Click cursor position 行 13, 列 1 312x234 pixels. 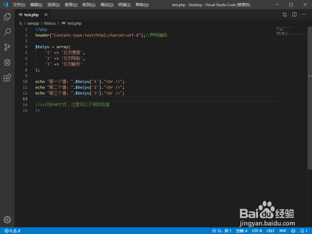(222, 231)
